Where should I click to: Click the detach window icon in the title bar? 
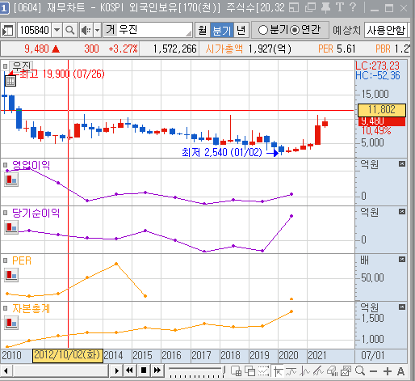[x=310, y=7]
